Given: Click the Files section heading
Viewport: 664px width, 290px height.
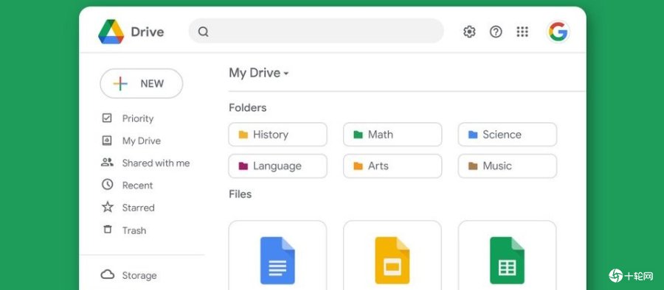Looking at the screenshot, I should click(x=240, y=194).
